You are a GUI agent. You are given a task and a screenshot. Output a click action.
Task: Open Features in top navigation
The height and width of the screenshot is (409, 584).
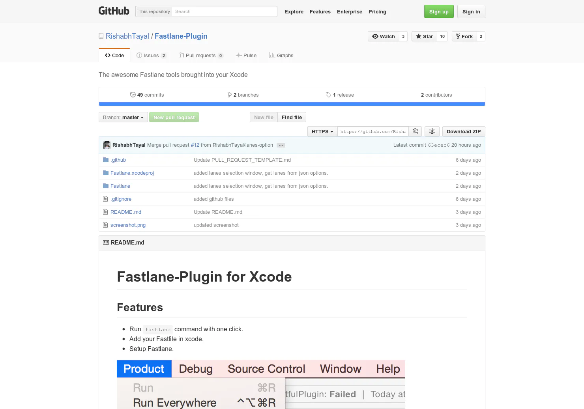click(320, 11)
